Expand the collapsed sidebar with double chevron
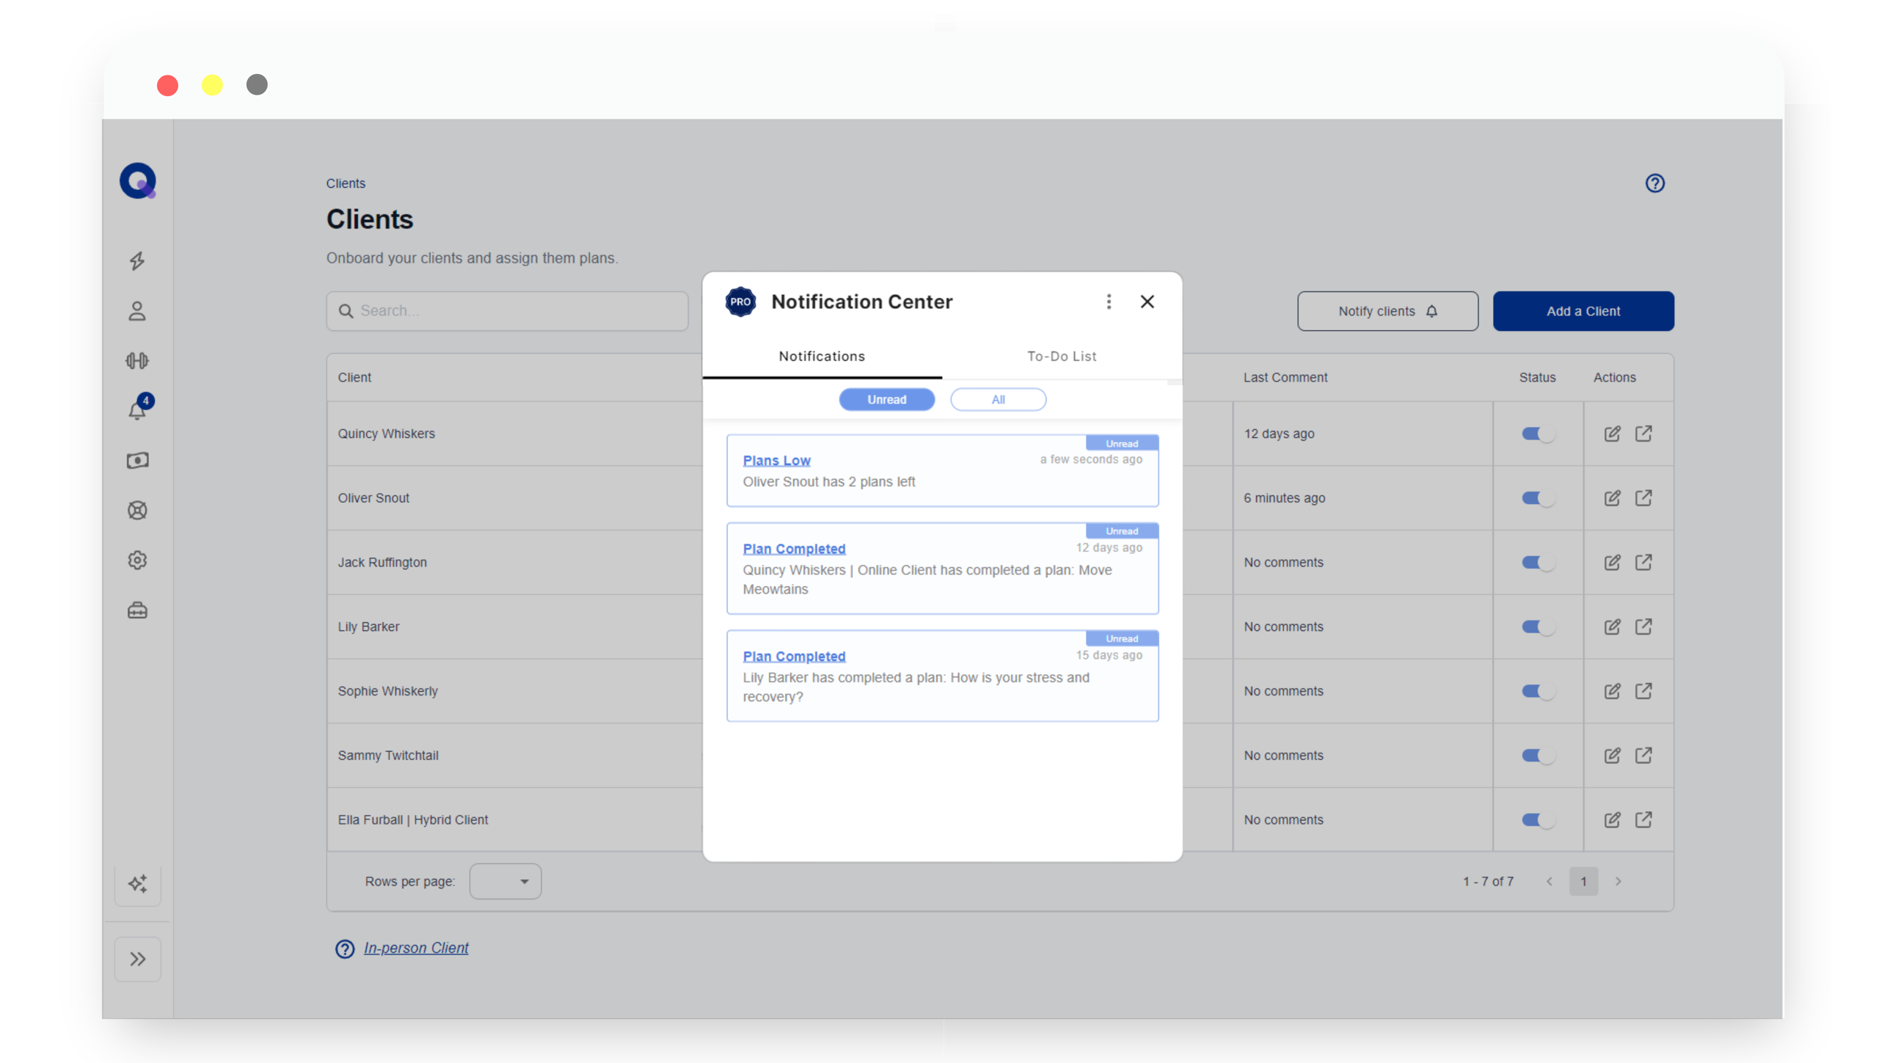 [x=137, y=958]
